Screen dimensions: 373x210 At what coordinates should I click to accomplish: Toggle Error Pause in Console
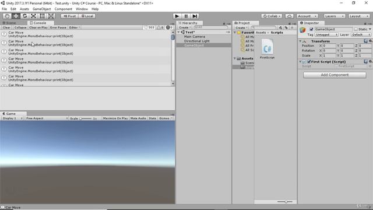tap(58, 27)
